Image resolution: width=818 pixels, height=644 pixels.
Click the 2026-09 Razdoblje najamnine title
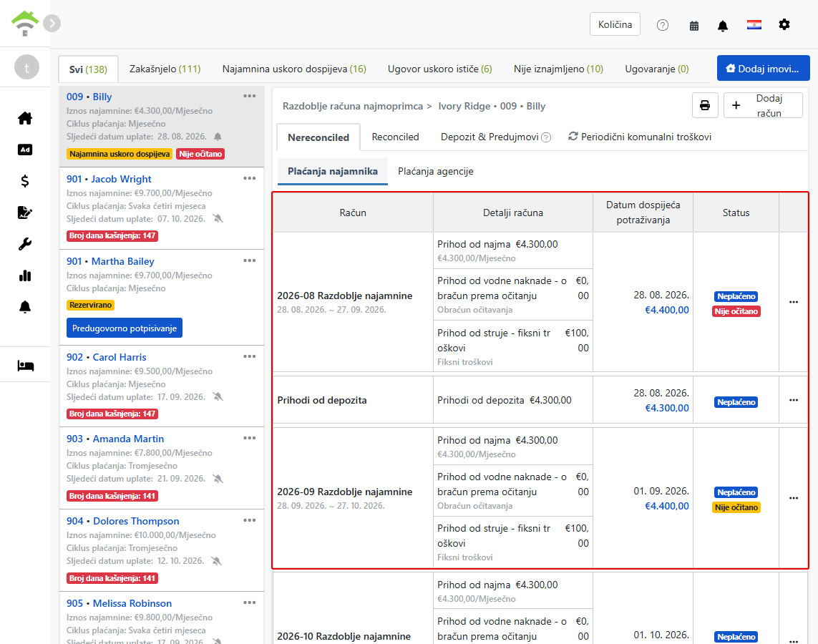pyautogui.click(x=345, y=492)
